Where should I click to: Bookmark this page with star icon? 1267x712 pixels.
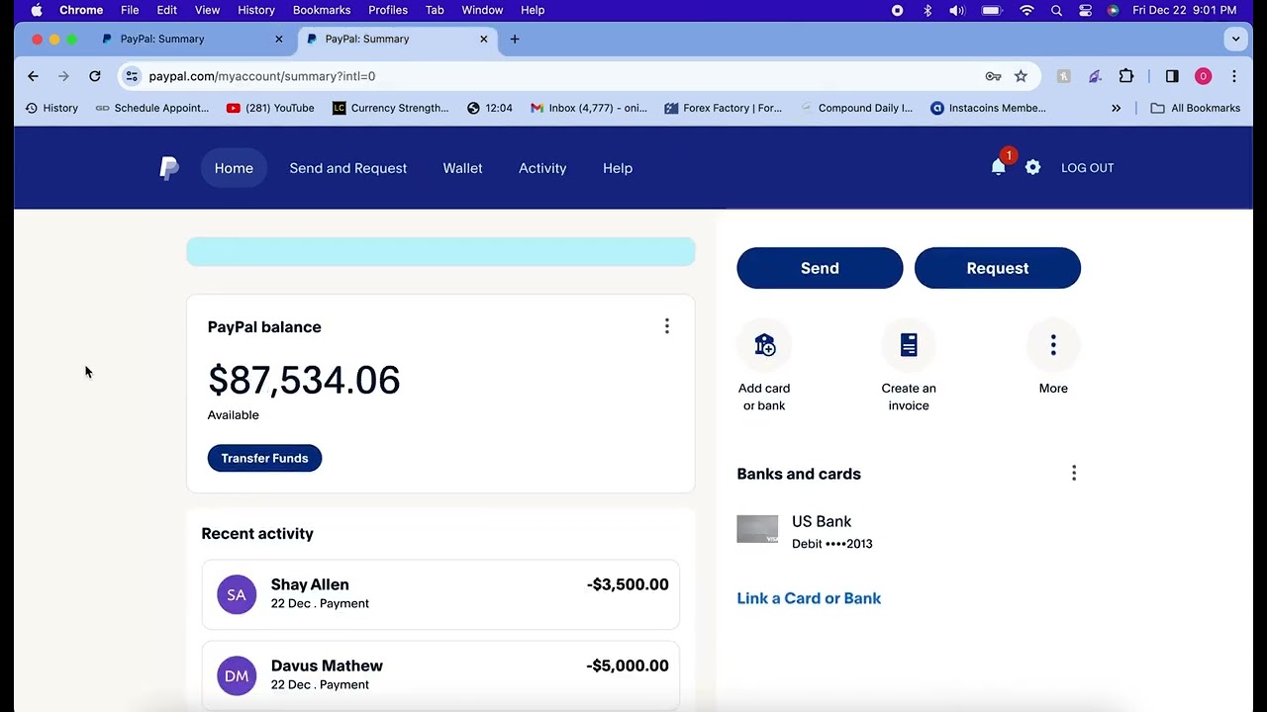[x=1021, y=76]
